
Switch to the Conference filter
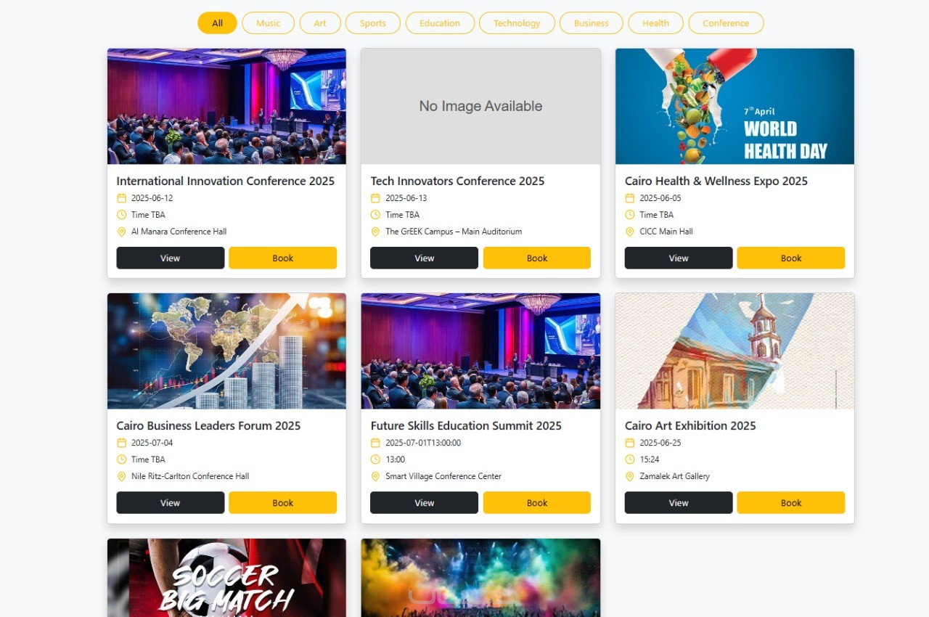(x=726, y=23)
